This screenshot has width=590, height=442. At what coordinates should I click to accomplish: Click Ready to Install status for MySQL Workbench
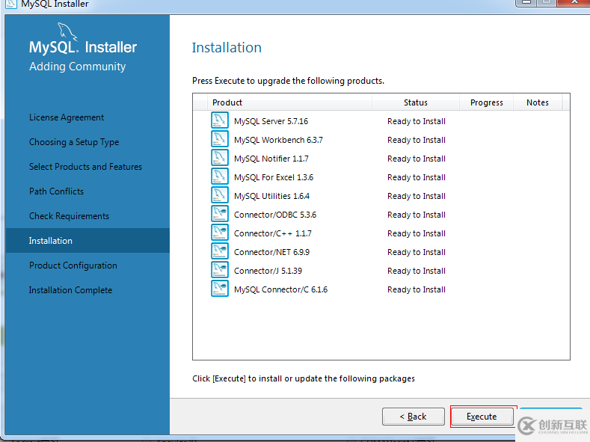[x=417, y=140]
